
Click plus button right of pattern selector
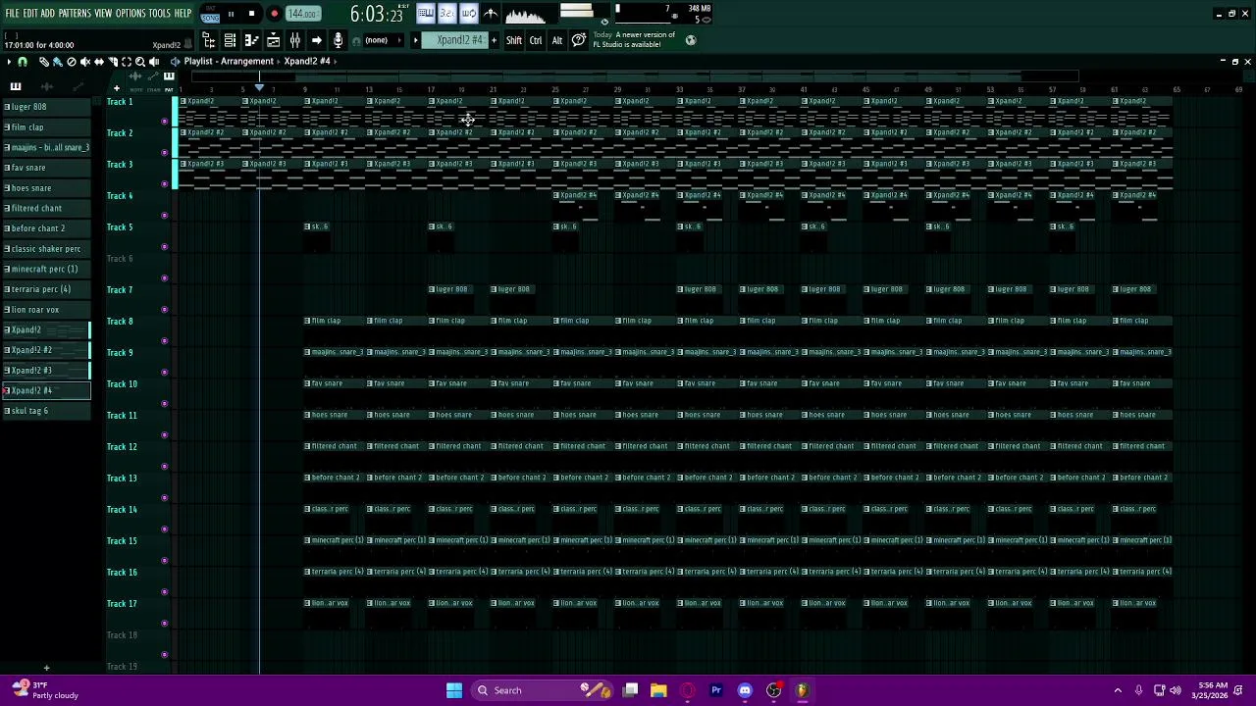(x=494, y=40)
